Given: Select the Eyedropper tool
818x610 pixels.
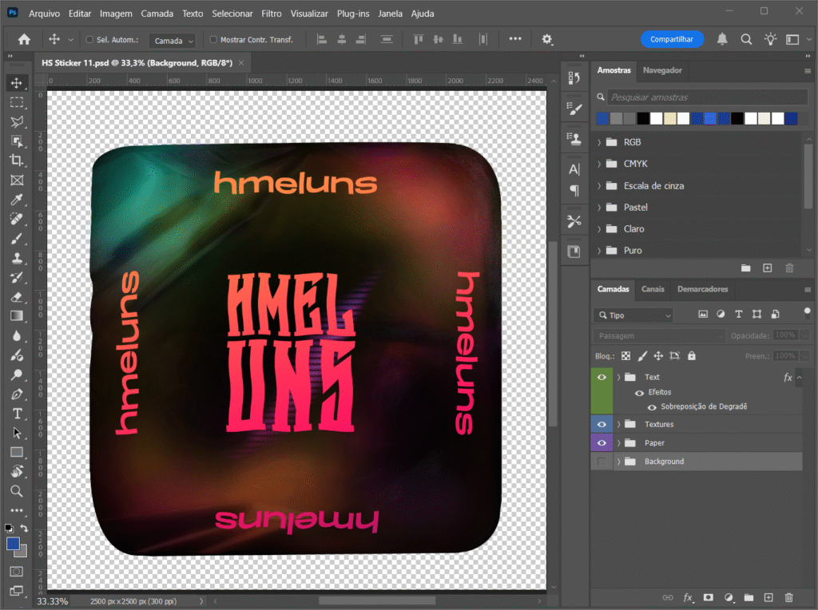Looking at the screenshot, I should tap(17, 199).
